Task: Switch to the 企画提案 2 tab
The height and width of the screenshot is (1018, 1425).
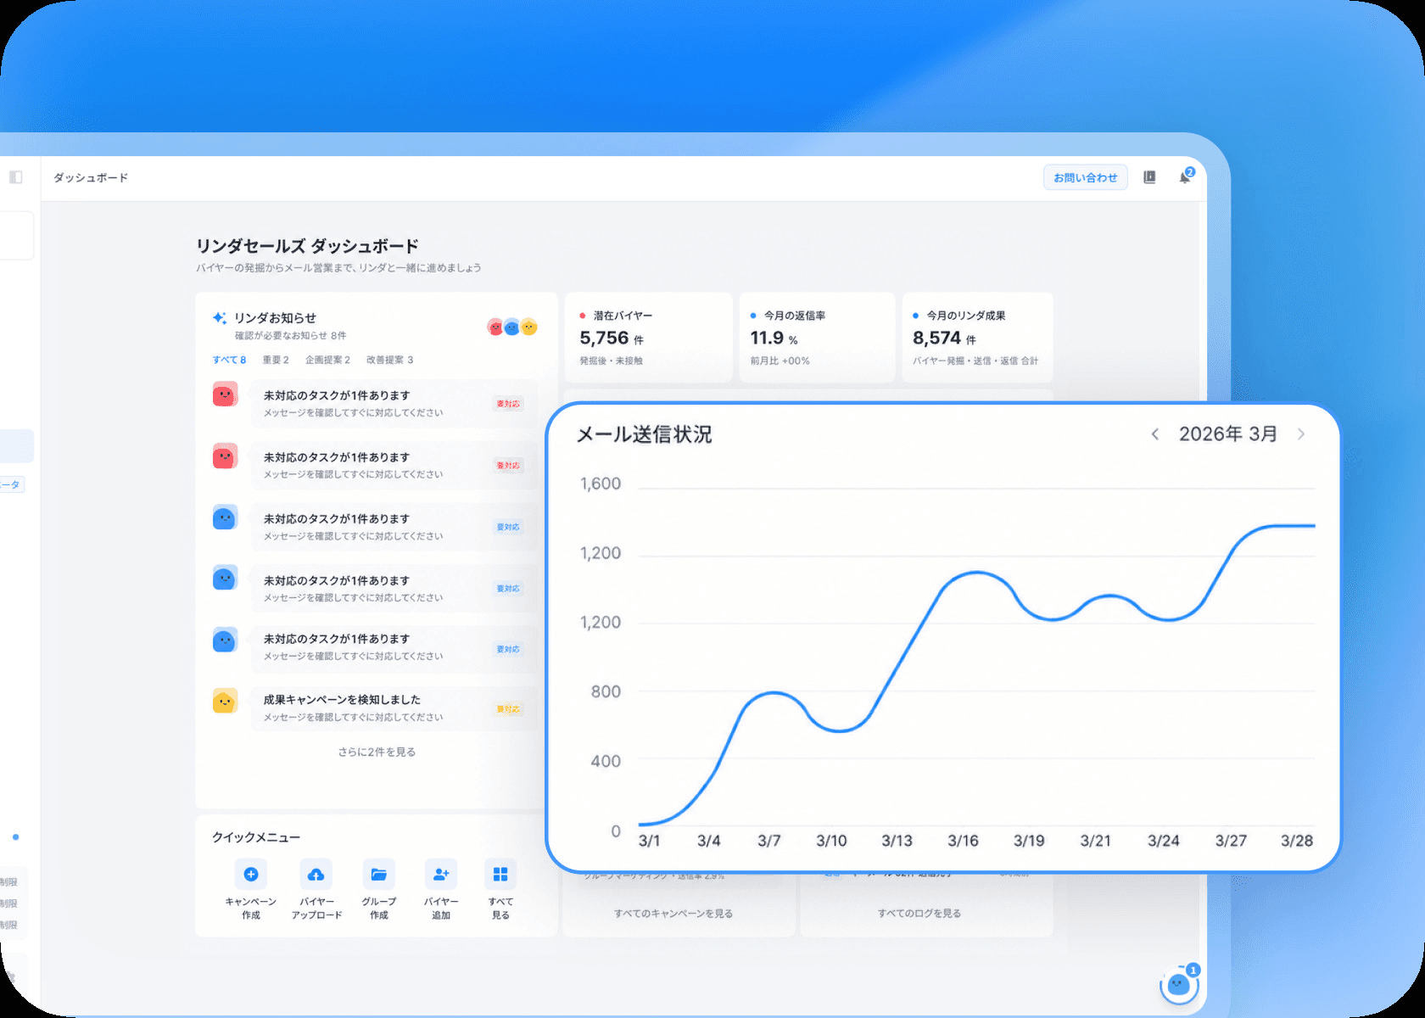Action: click(x=327, y=360)
